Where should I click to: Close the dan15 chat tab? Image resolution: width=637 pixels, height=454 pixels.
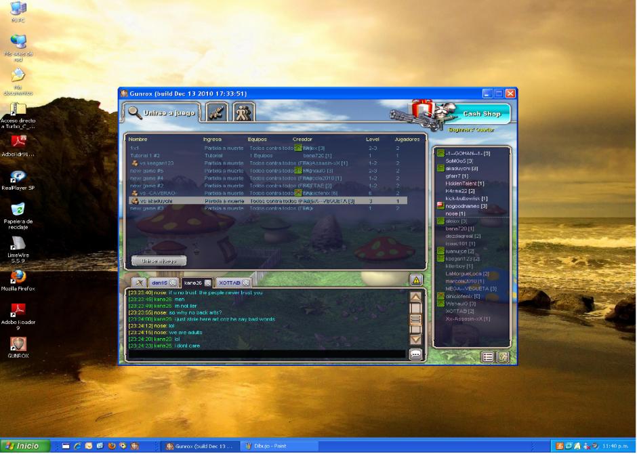point(173,283)
